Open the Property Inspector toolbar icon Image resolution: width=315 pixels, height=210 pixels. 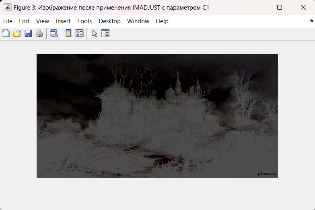pos(105,33)
